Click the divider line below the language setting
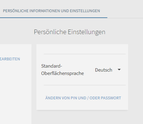 coord(85,85)
